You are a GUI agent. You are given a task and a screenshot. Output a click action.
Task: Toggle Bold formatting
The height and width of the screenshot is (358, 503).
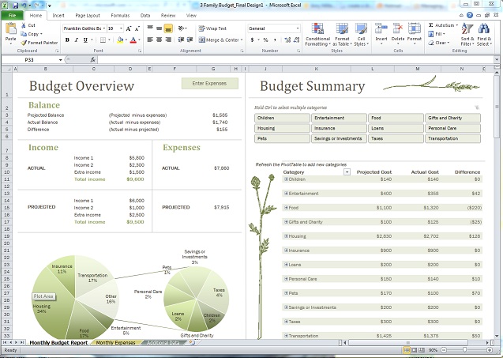tap(66, 40)
